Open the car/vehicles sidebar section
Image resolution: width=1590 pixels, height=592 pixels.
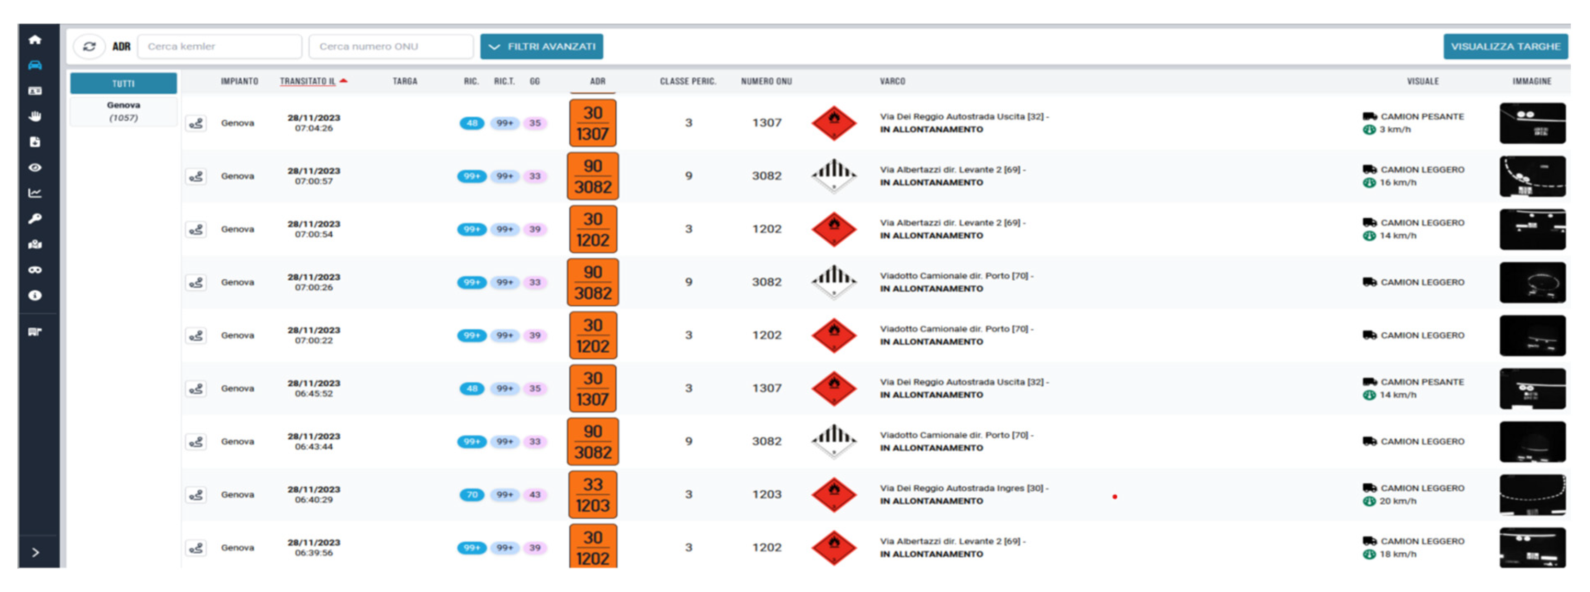(35, 65)
